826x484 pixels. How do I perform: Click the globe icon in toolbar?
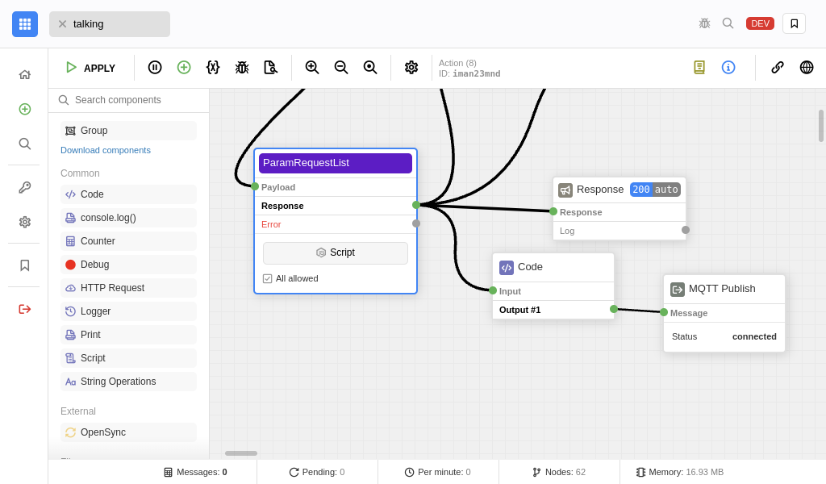pyautogui.click(x=807, y=68)
